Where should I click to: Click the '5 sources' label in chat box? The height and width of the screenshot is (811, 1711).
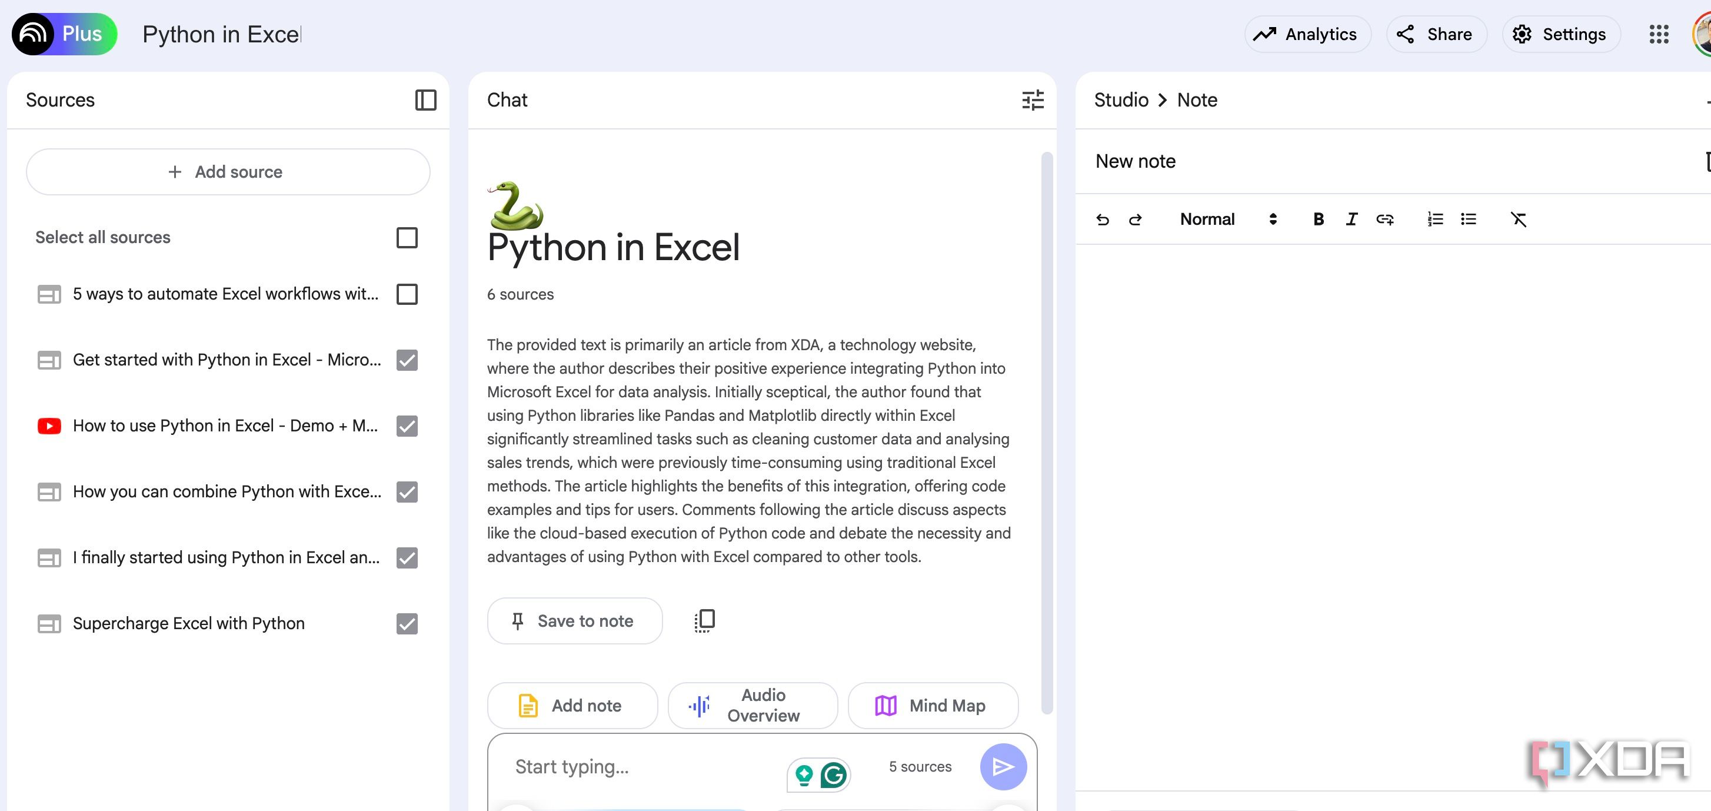pyautogui.click(x=920, y=766)
